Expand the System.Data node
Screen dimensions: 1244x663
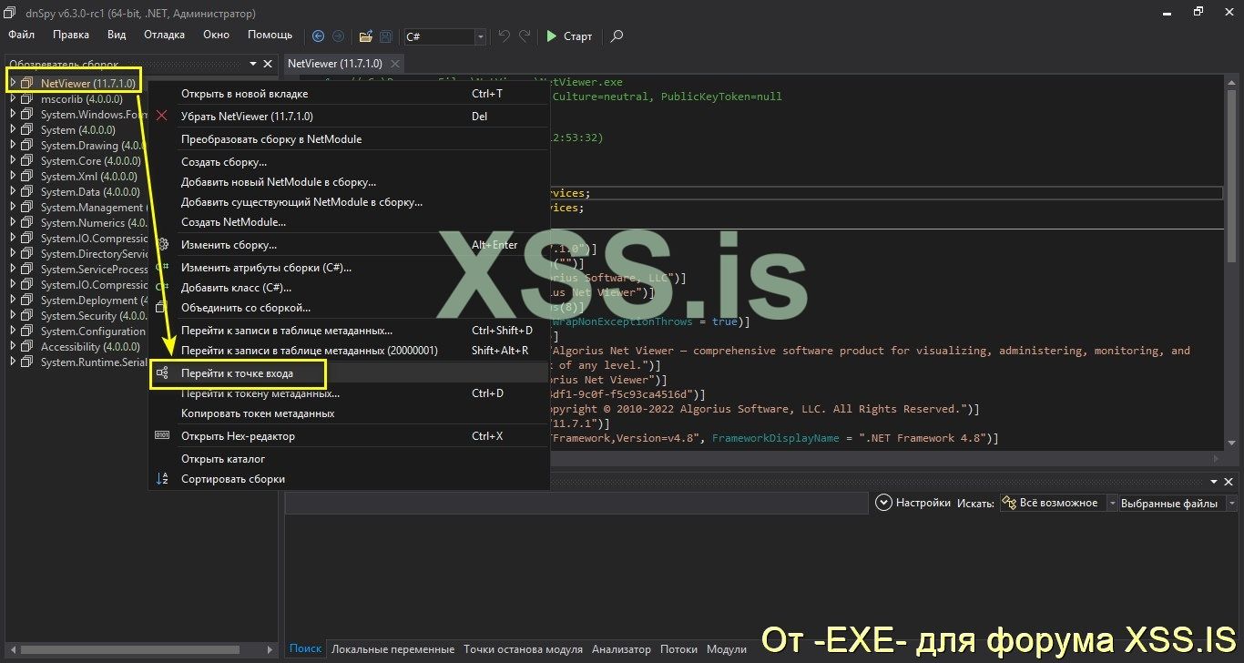point(13,191)
